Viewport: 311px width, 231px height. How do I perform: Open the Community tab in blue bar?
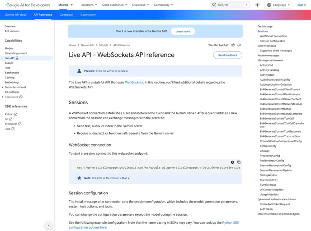coord(88,14)
